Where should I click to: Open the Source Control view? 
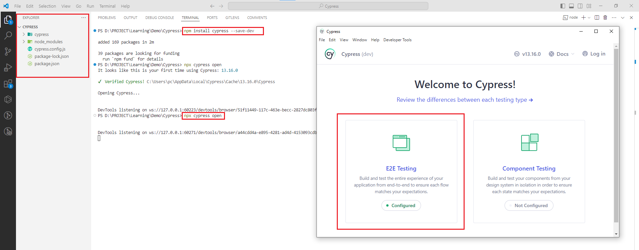8,51
